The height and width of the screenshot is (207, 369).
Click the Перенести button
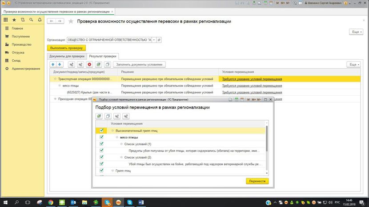point(257,181)
